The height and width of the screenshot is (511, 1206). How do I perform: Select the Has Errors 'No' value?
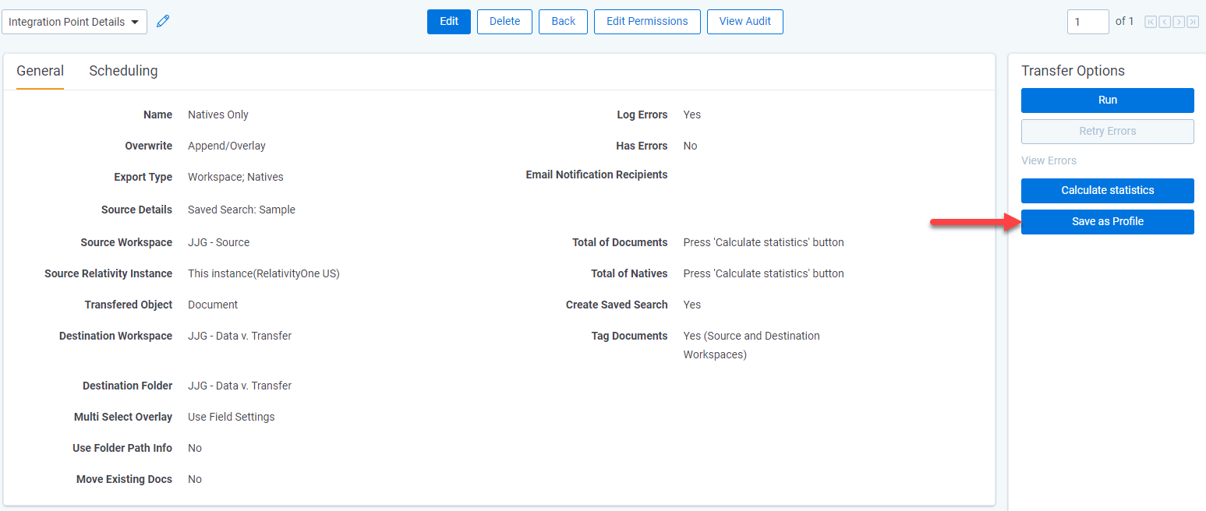(x=691, y=146)
